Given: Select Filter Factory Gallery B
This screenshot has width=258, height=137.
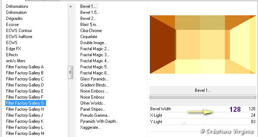Looking at the screenshot, I should coord(25,73).
